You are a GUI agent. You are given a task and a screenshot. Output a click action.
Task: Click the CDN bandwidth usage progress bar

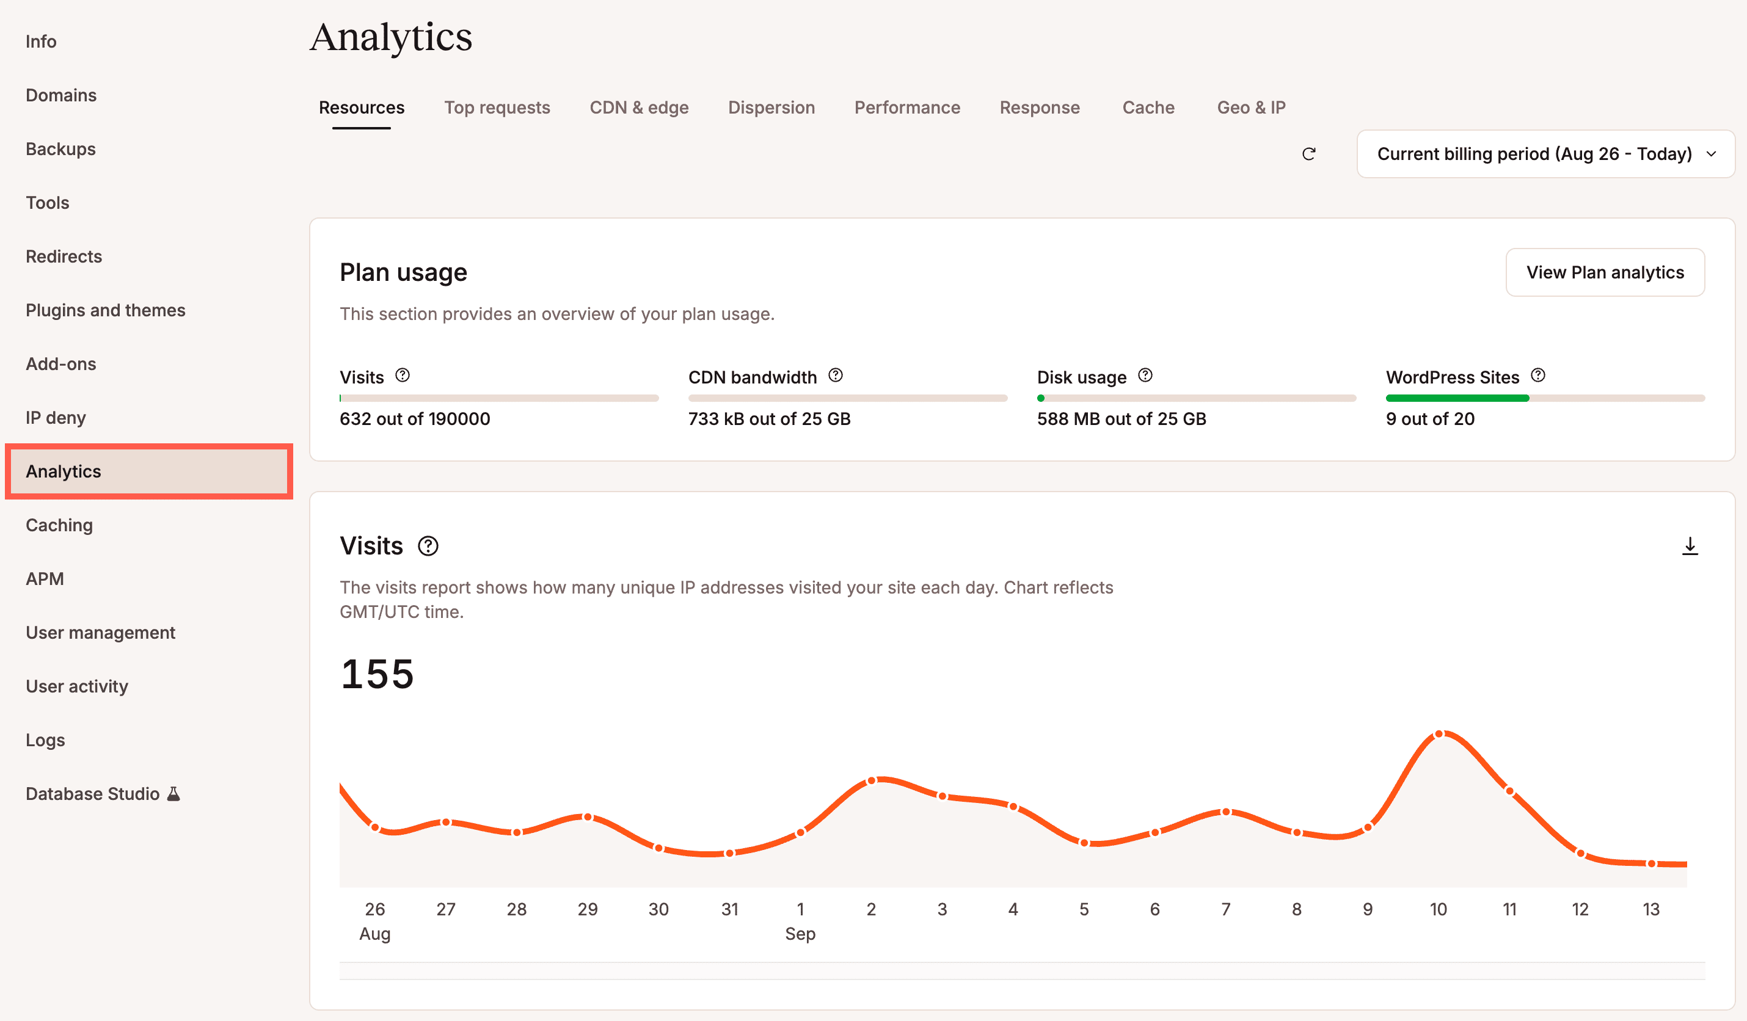[848, 398]
